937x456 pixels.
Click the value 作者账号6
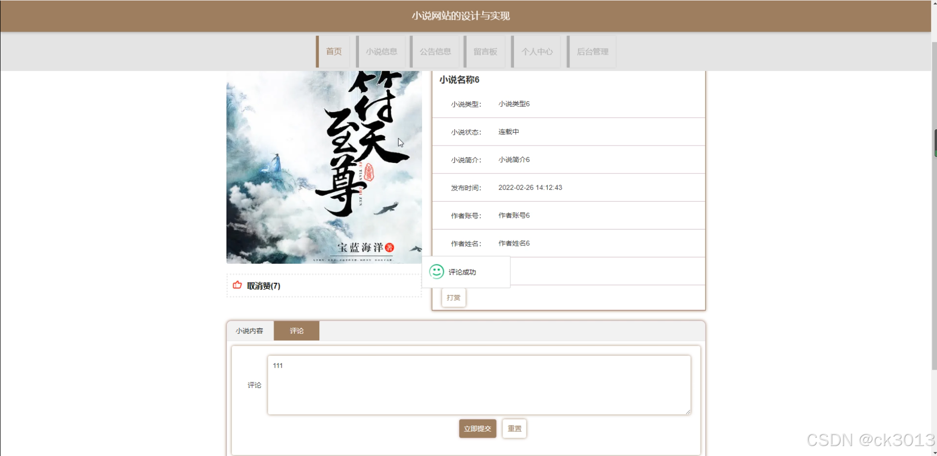514,215
